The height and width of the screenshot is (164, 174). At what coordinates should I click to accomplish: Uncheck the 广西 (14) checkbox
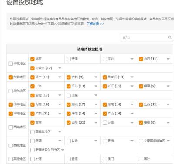(105, 114)
